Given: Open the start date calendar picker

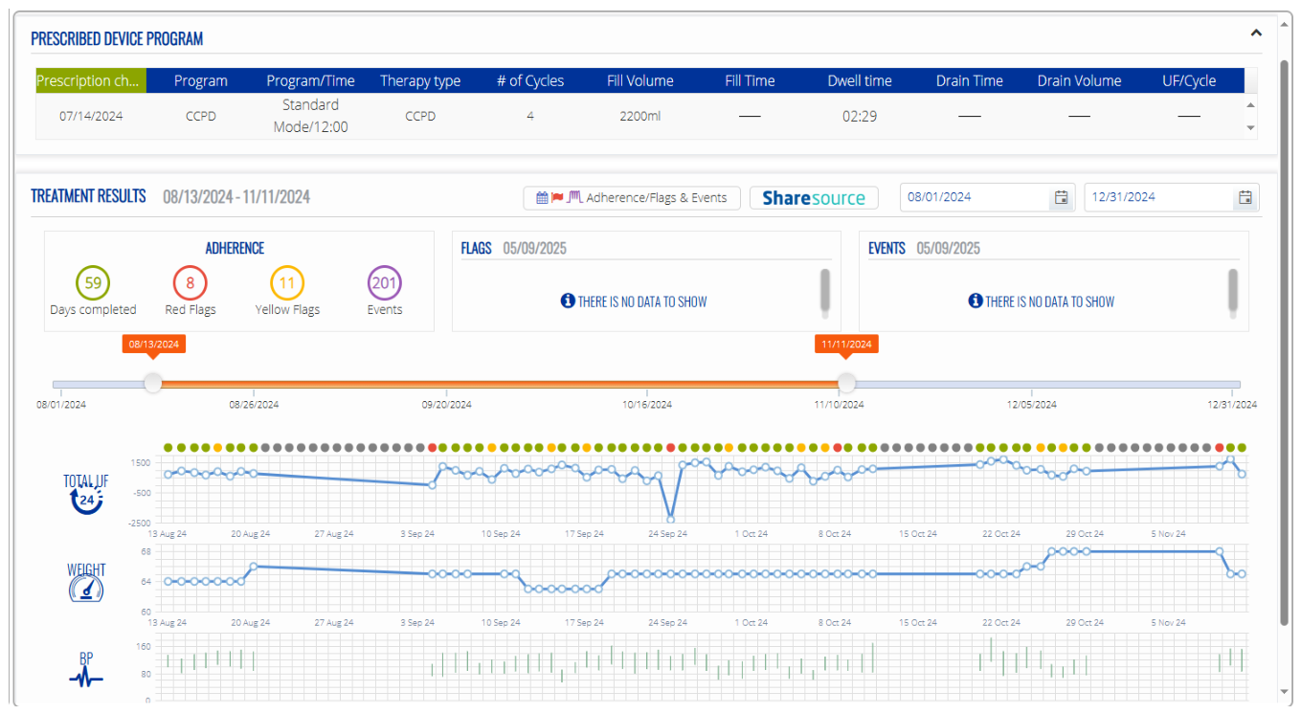Looking at the screenshot, I should pyautogui.click(x=1061, y=197).
